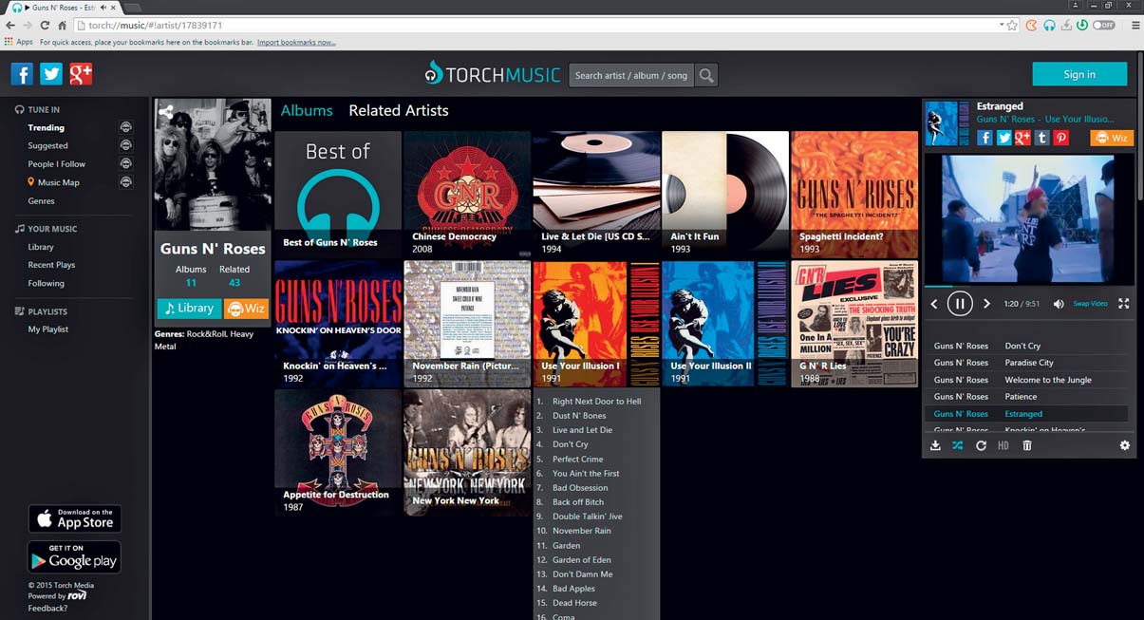1144x620 pixels.
Task: Open Following under Your Music
Action: pyautogui.click(x=47, y=283)
